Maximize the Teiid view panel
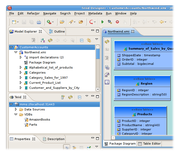175x151 pixels. [97, 97]
